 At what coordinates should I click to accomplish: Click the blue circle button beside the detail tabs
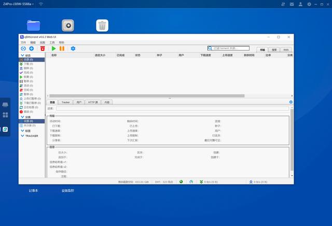[291, 102]
